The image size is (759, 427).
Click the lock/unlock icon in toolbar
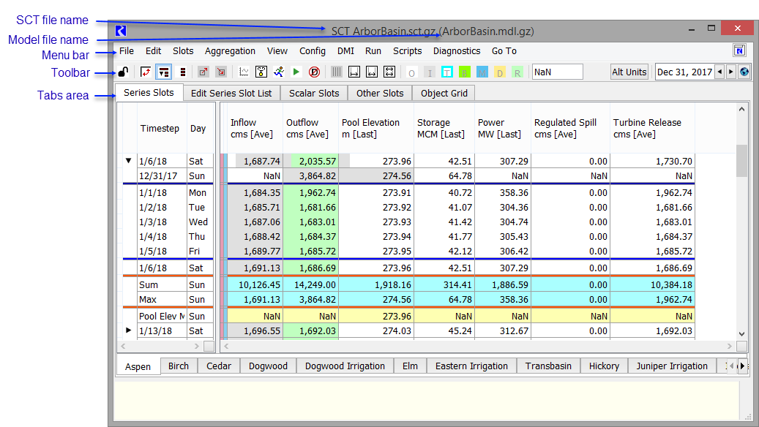(124, 72)
